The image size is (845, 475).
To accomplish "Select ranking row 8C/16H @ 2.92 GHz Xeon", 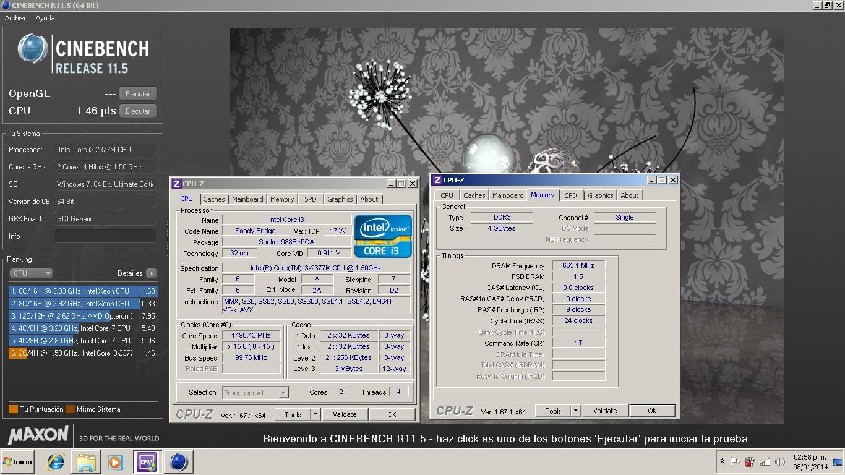I will click(83, 304).
